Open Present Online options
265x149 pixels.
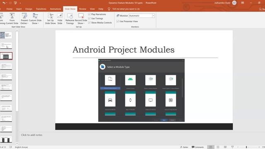pyautogui.click(x=24, y=19)
